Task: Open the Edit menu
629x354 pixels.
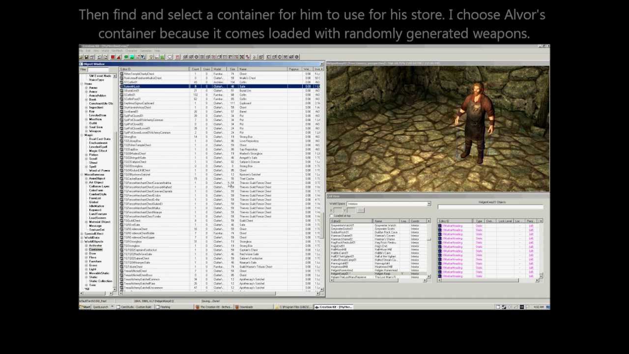Action: coord(88,51)
